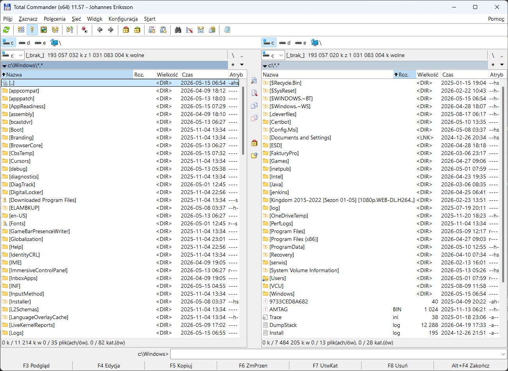Search for files with the binoculars icon

click(178, 30)
